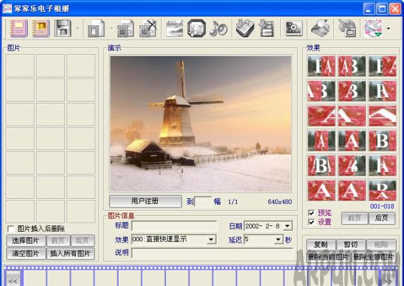Click the 后页 button under effects
The image size is (404, 286).
tap(381, 218)
